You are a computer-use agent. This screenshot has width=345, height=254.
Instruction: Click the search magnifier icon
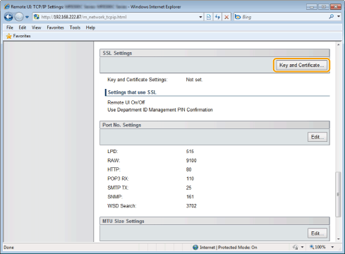[332, 16]
